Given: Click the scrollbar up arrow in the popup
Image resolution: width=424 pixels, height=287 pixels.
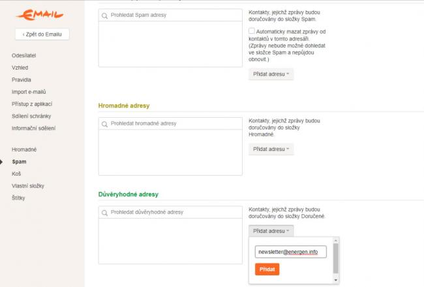Looking at the screenshot, I should (336, 240).
